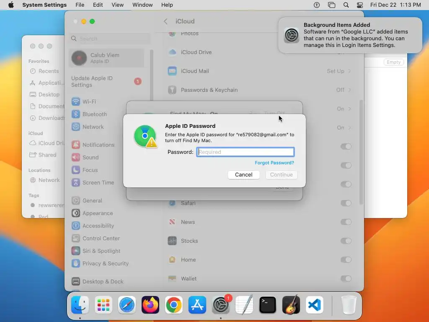The image size is (429, 322).
Task: Open the Edit menu
Action: pyautogui.click(x=98, y=5)
